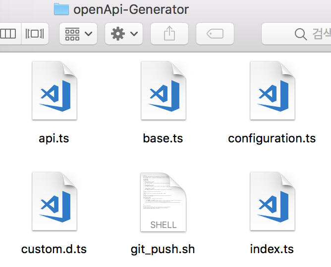The width and height of the screenshot is (331, 267).
Task: Switch to gallery (cover flow) view
Action: (x=35, y=34)
